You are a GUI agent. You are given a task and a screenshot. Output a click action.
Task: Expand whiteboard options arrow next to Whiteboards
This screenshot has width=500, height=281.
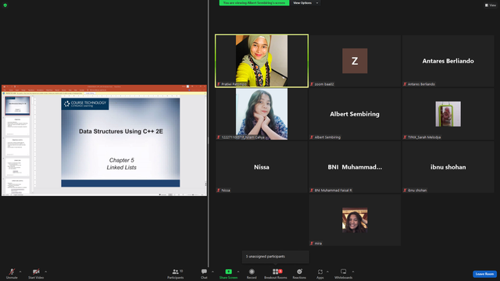tap(353, 272)
